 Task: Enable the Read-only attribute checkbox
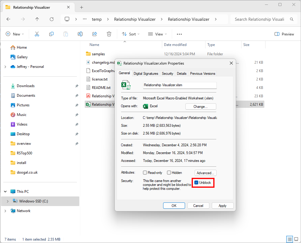coord(145,173)
